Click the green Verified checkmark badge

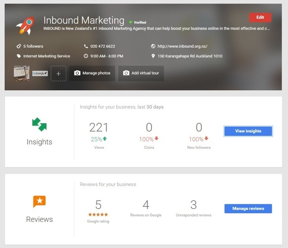130,22
